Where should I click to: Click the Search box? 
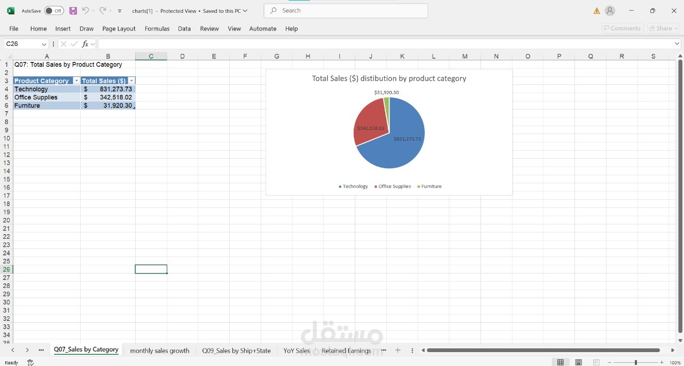pyautogui.click(x=346, y=11)
